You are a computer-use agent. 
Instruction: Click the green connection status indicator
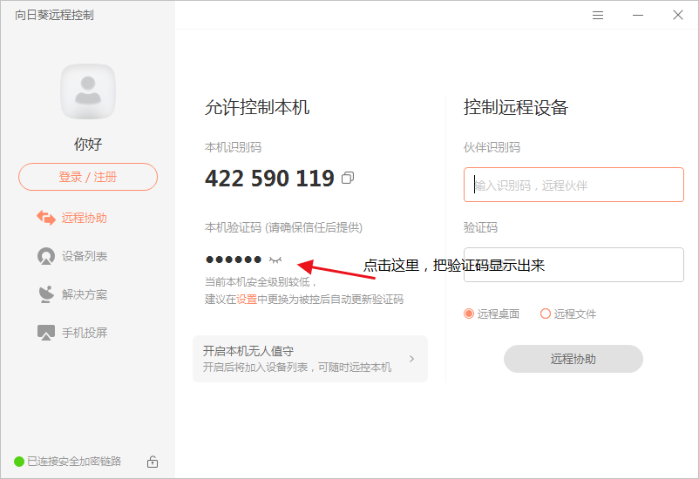tap(18, 462)
